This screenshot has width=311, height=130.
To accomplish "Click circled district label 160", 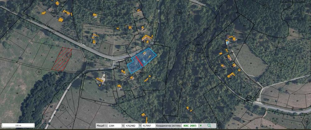I will [179, 13].
